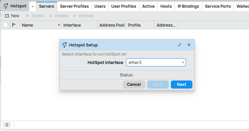Image resolution: width=249 pixels, height=131 pixels.
Task: Click the Next button
Action: click(x=182, y=85)
